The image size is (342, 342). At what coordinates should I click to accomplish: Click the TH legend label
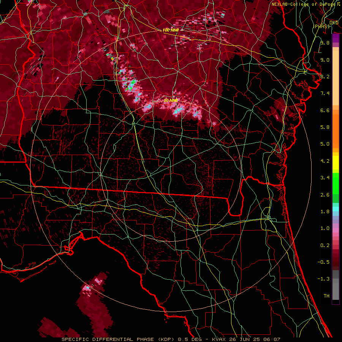326,296
